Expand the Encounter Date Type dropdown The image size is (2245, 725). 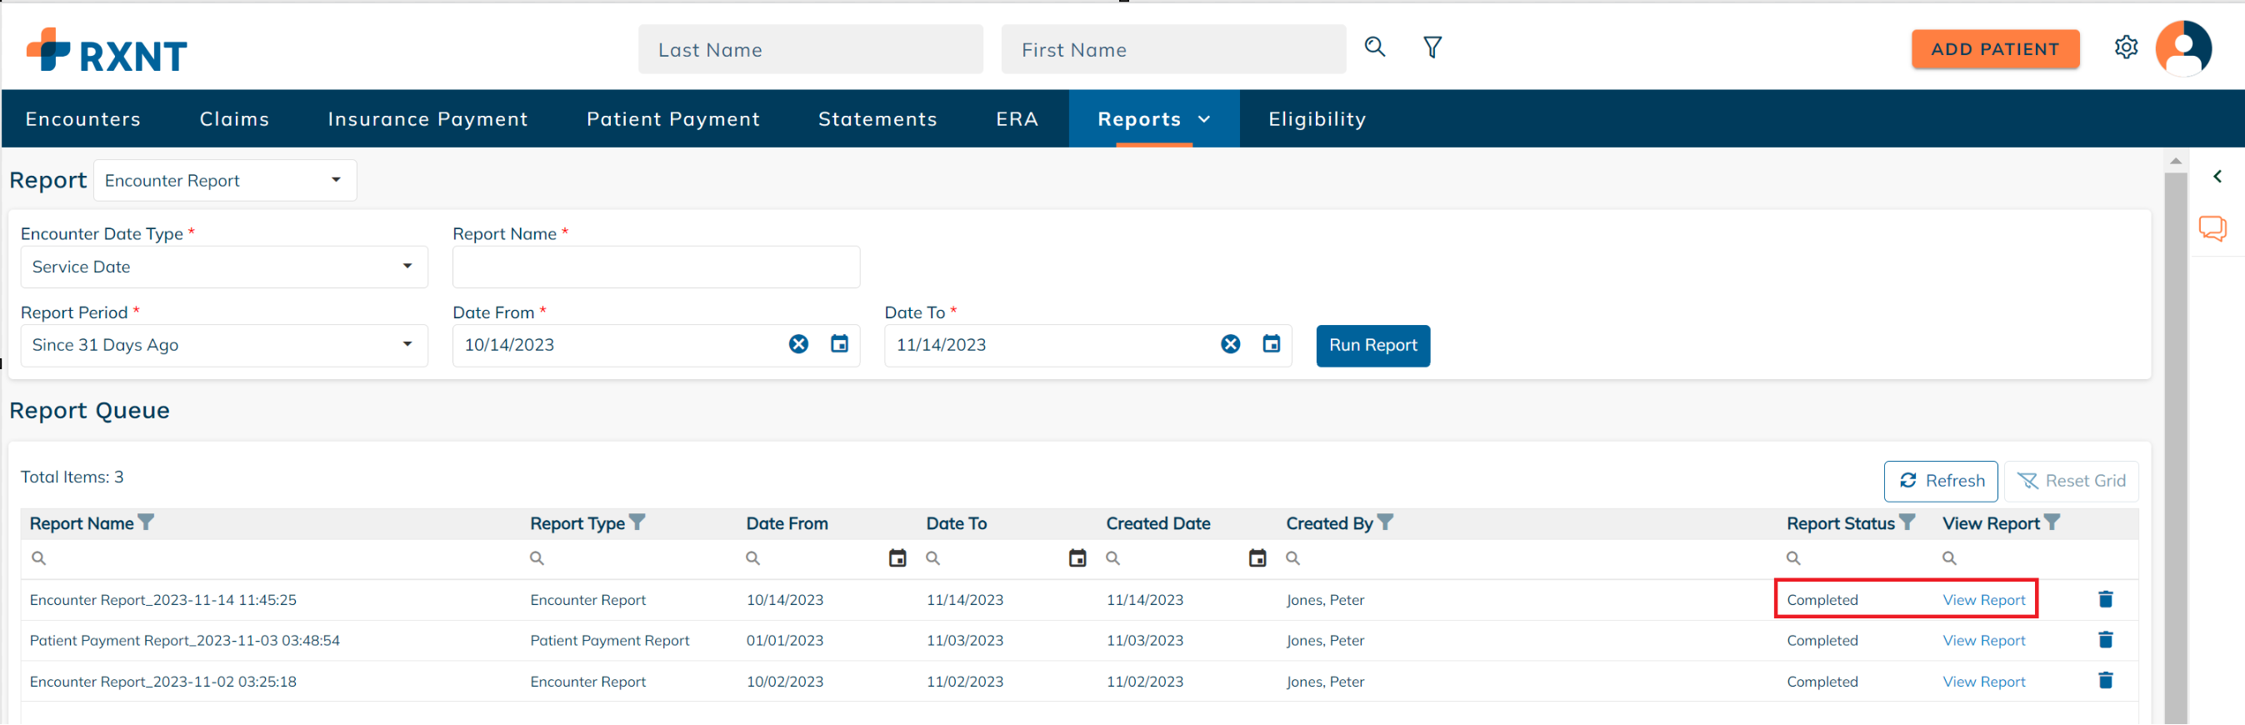(x=224, y=267)
